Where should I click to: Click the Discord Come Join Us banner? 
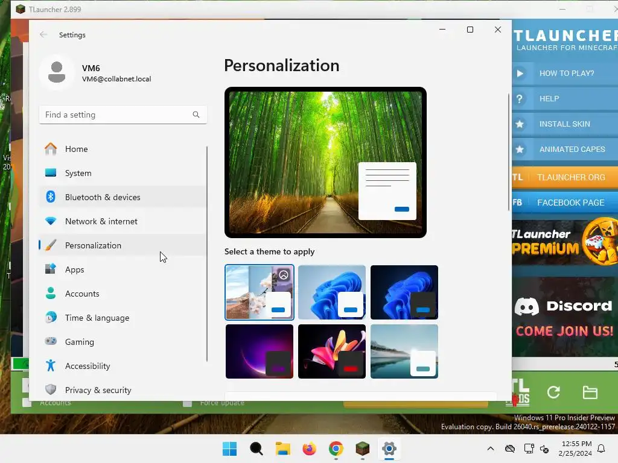[x=565, y=317]
